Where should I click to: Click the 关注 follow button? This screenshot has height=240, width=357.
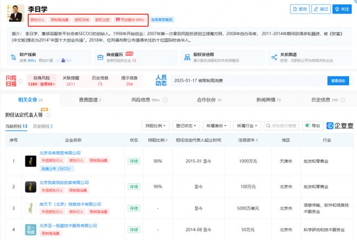[x=342, y=9]
